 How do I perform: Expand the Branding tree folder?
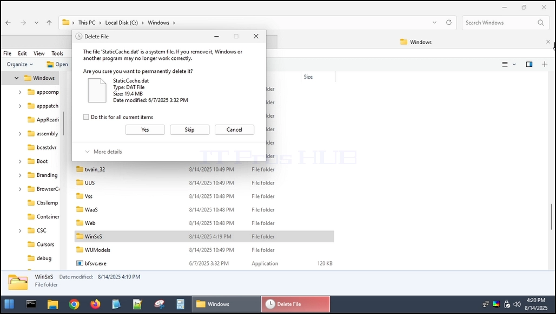click(x=20, y=175)
